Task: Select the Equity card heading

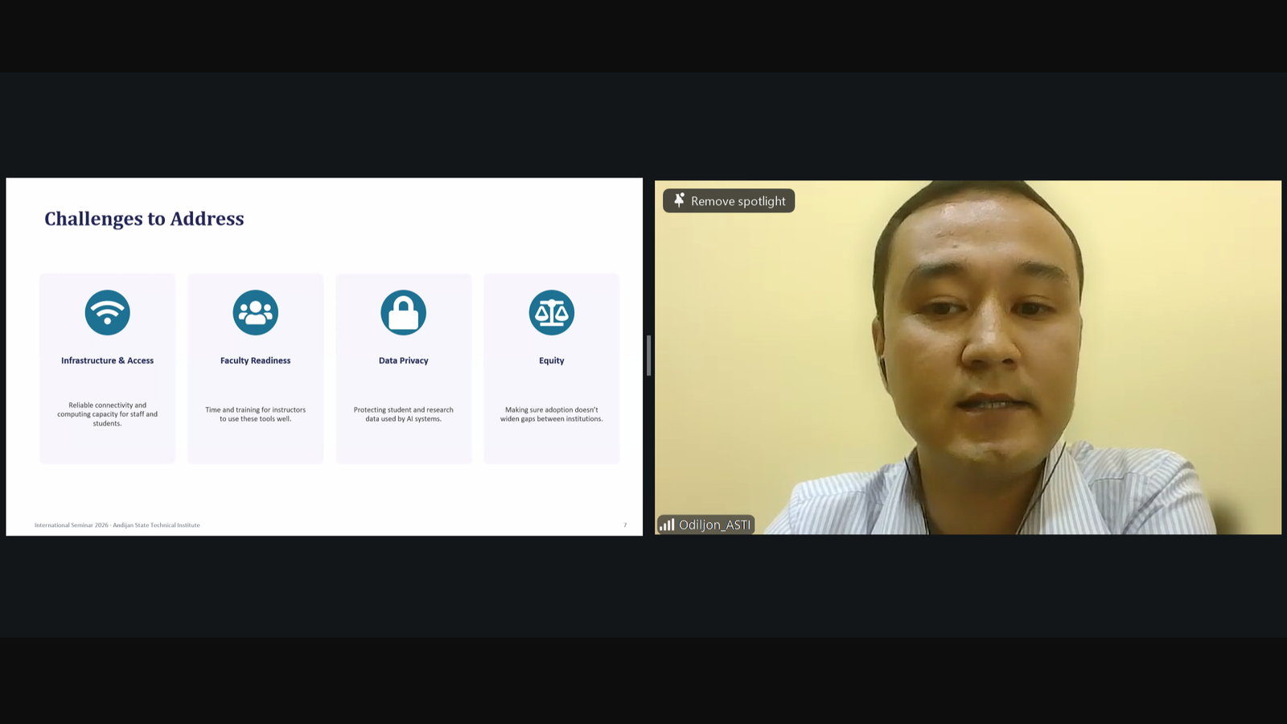Action: point(552,360)
